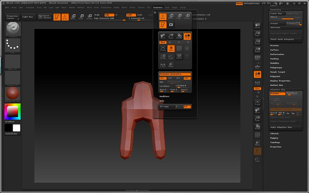Select the PolyF wireframe icon
309x193 pixels.
pyautogui.click(x=179, y=49)
